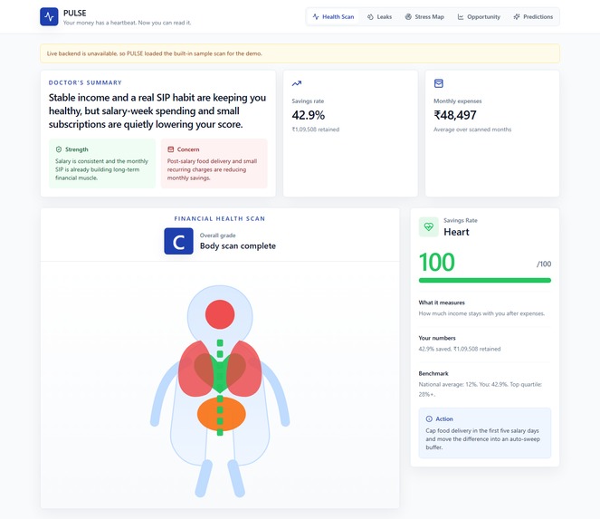Click the Predictions sparkle icon
This screenshot has height=519, width=600.
point(517,17)
